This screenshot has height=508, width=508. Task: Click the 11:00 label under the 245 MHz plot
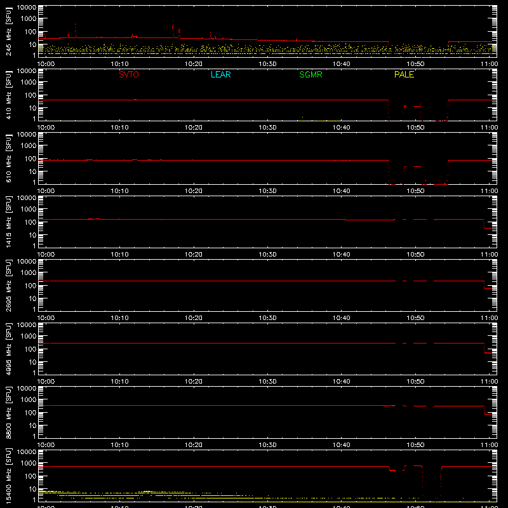pos(489,64)
